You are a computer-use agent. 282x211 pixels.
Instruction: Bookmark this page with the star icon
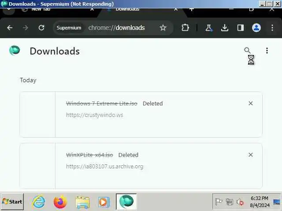pos(163,28)
